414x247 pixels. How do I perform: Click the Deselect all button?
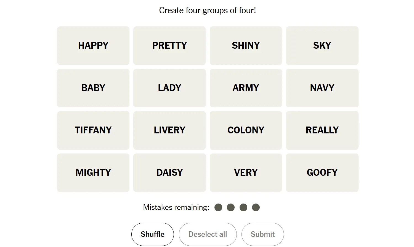(x=208, y=234)
